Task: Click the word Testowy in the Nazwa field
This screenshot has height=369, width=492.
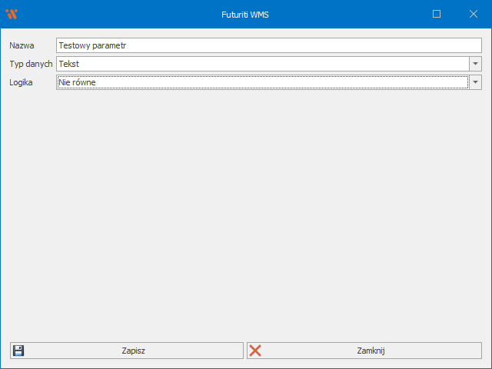Action: click(74, 45)
